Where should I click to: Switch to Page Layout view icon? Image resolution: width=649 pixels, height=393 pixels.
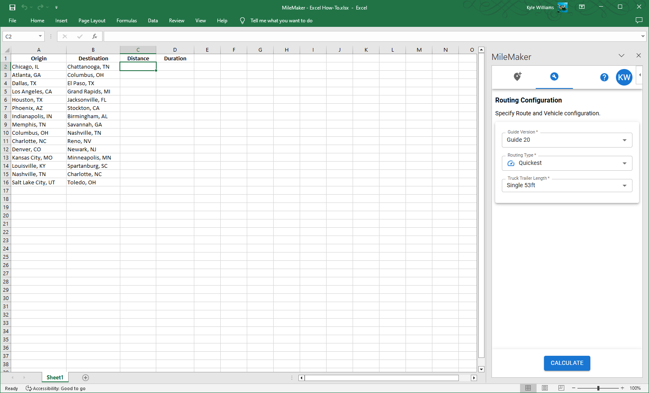point(545,388)
